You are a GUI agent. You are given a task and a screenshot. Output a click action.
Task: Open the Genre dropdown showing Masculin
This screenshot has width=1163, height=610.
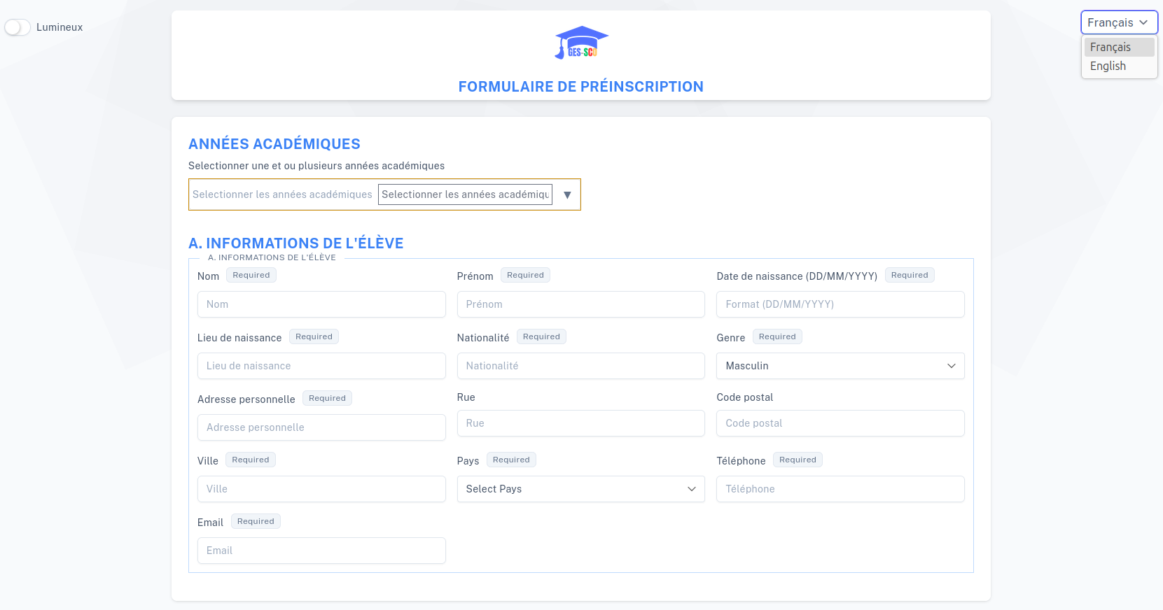point(840,366)
